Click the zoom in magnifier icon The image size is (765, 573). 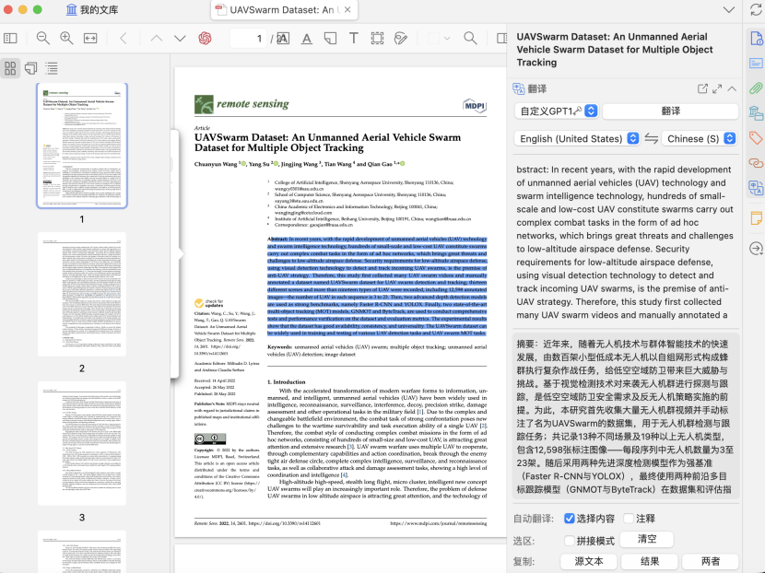pos(66,38)
